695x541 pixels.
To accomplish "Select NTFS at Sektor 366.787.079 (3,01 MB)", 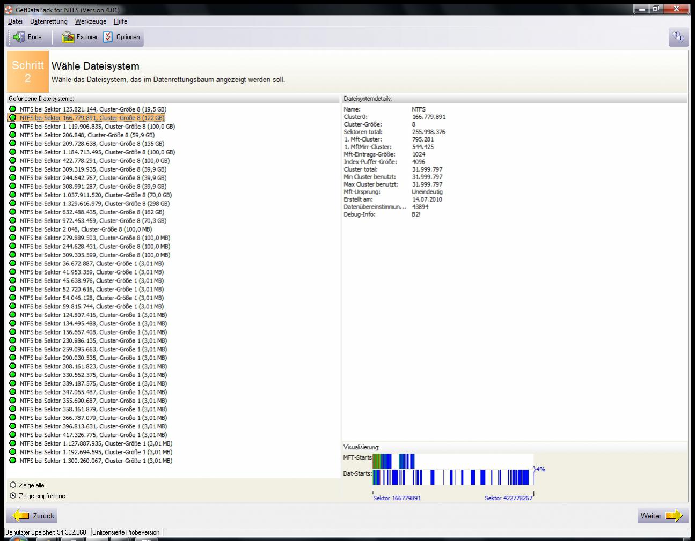I will click(88, 418).
